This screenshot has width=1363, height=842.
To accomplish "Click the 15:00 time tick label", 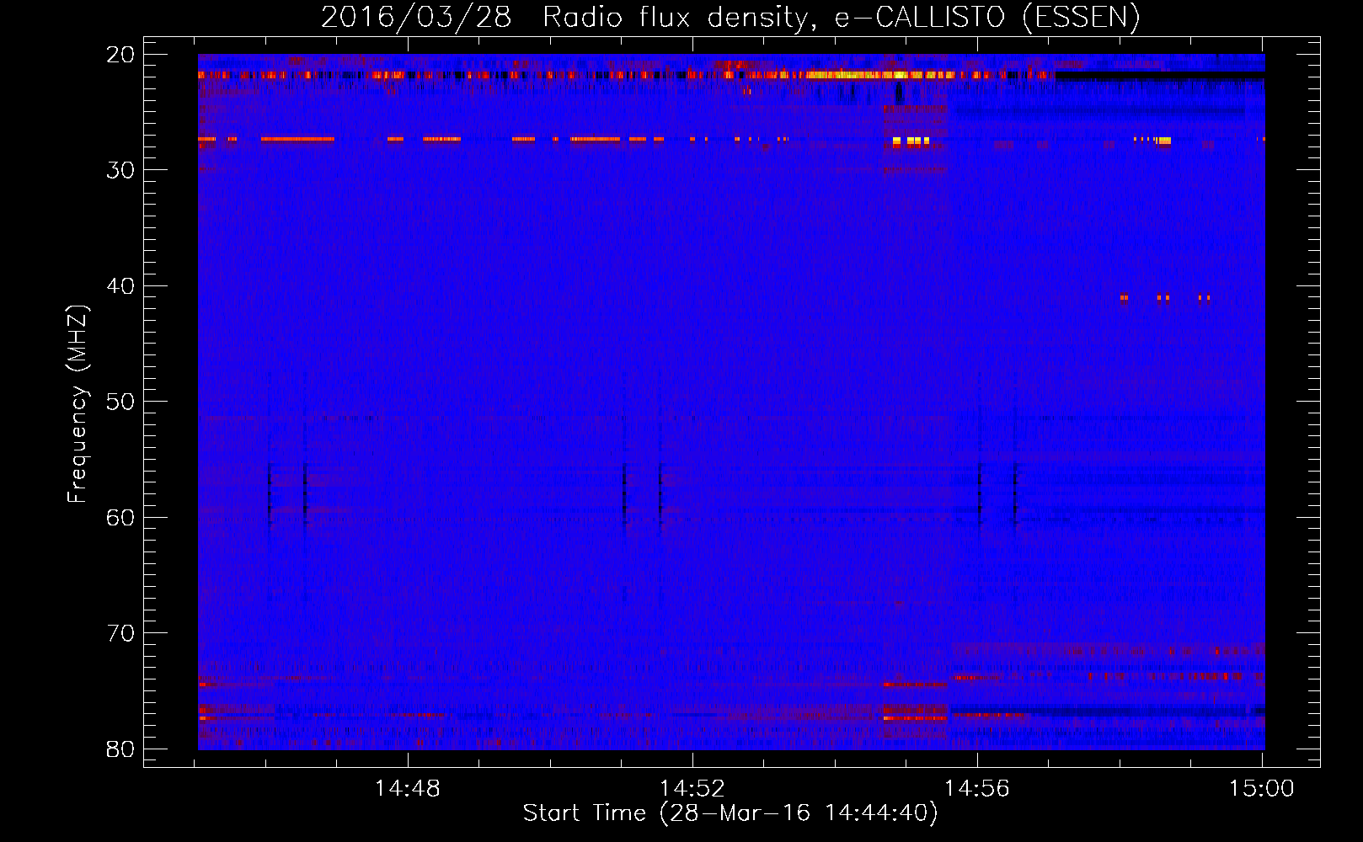I will (1261, 788).
